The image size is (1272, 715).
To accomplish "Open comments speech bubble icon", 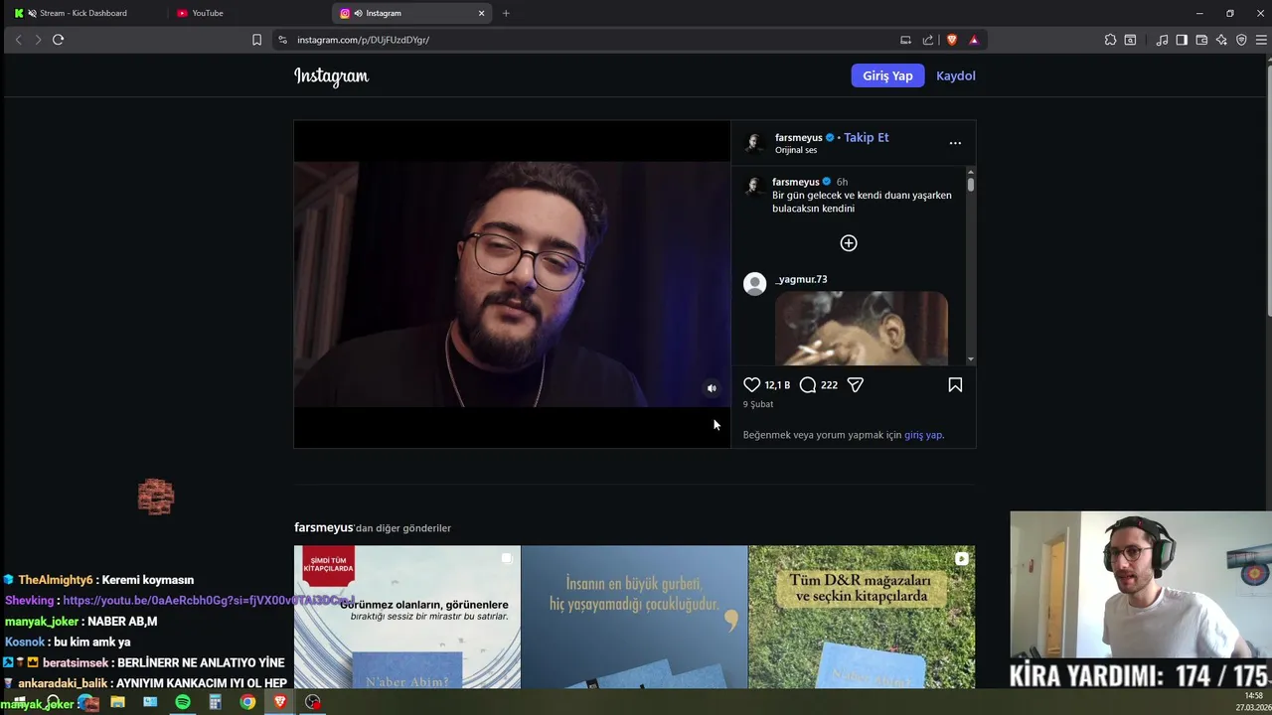I will click(808, 384).
